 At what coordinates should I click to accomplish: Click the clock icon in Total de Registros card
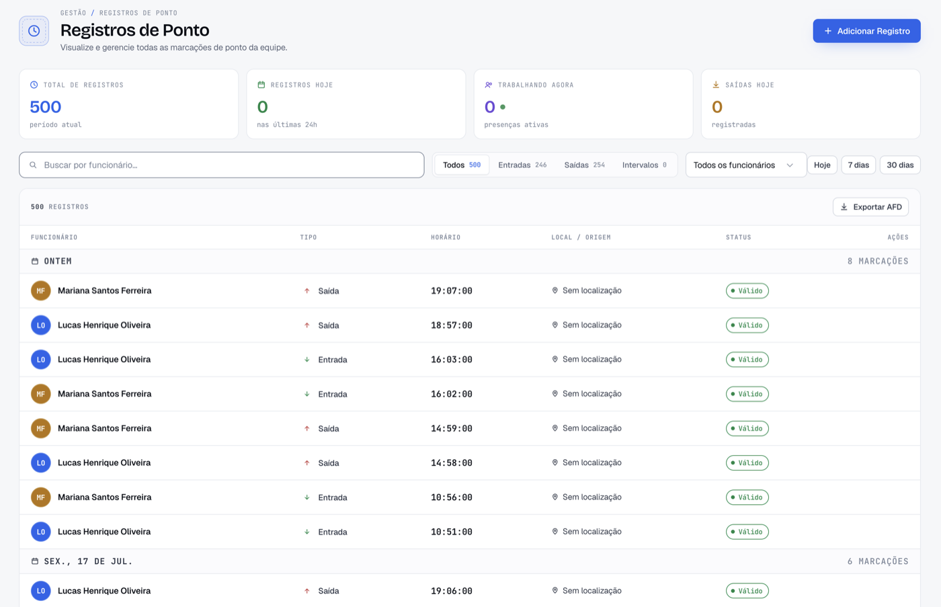(x=34, y=85)
